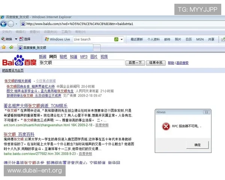Open 今日焦点新闻 link
225x180 pixels.
[46, 81]
